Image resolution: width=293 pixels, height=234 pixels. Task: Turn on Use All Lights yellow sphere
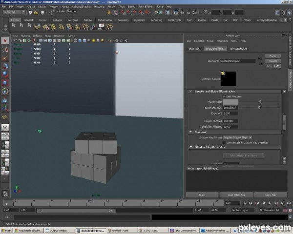click(94, 40)
